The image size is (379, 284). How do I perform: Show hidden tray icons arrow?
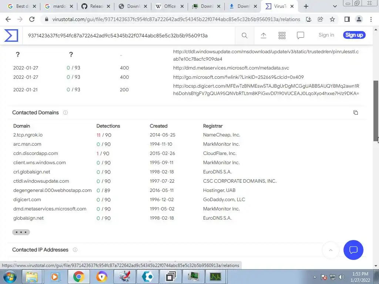(x=315, y=277)
